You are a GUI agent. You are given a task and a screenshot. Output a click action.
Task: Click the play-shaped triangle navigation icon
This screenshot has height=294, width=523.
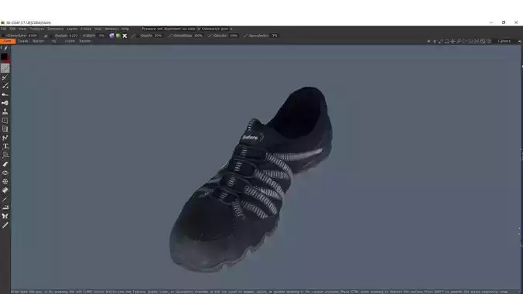[x=464, y=41]
